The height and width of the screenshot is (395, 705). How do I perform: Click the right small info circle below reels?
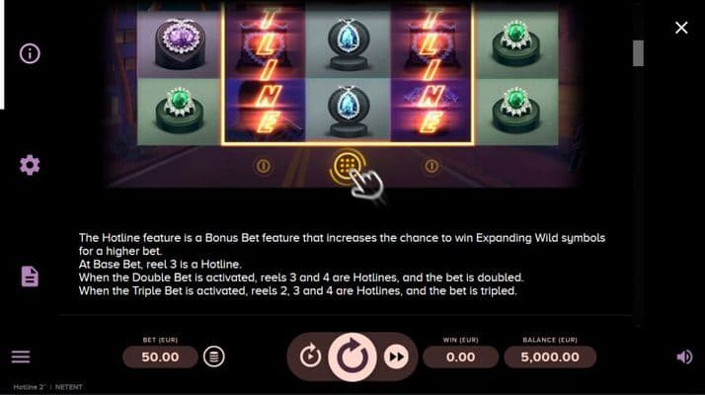[431, 167]
